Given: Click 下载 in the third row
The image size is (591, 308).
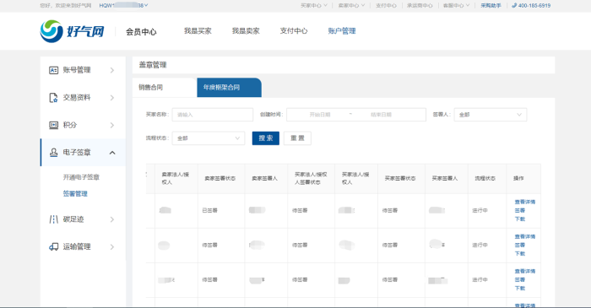Looking at the screenshot, I should click(520, 288).
